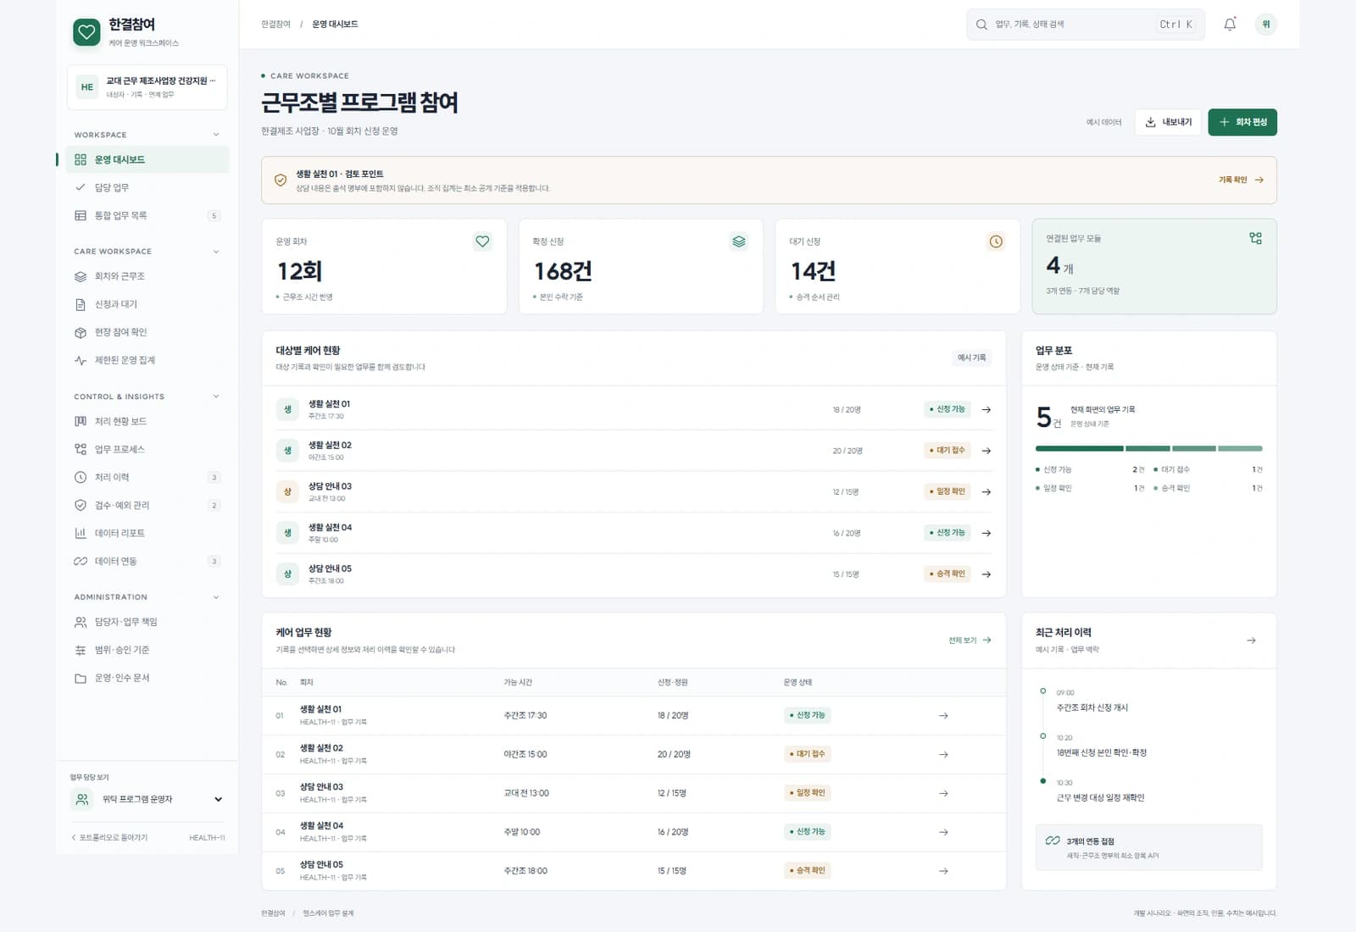1356x932 pixels.
Task: Open the notifications bell icon
Action: click(1230, 25)
